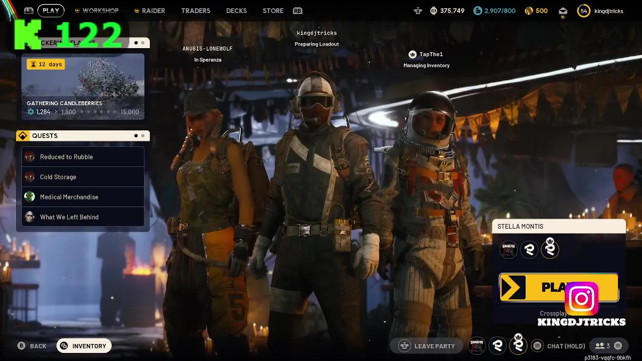Click the Raider tab notification dot icon

[136, 11]
